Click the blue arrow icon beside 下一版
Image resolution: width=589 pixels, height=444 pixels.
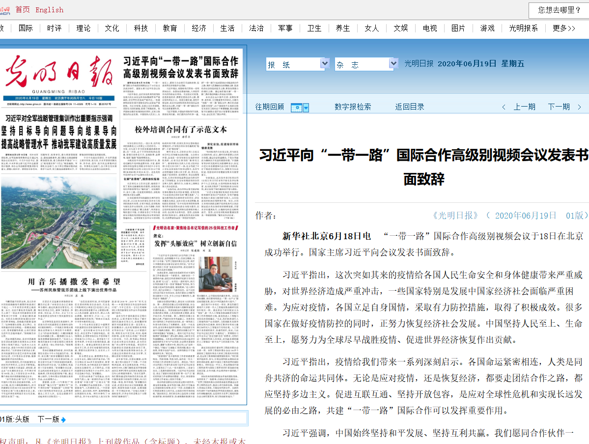63,420
